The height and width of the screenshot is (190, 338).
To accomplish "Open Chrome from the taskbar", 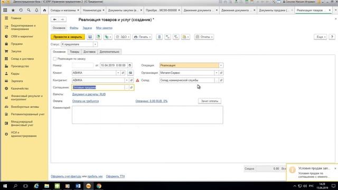I will point(99,186).
